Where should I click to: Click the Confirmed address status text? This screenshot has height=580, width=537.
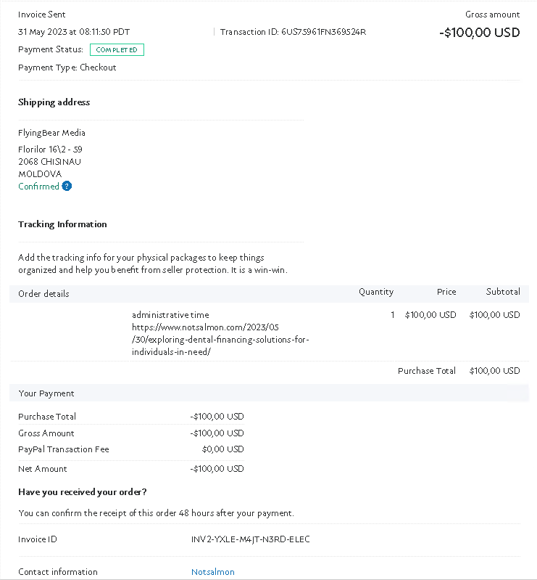coord(39,186)
